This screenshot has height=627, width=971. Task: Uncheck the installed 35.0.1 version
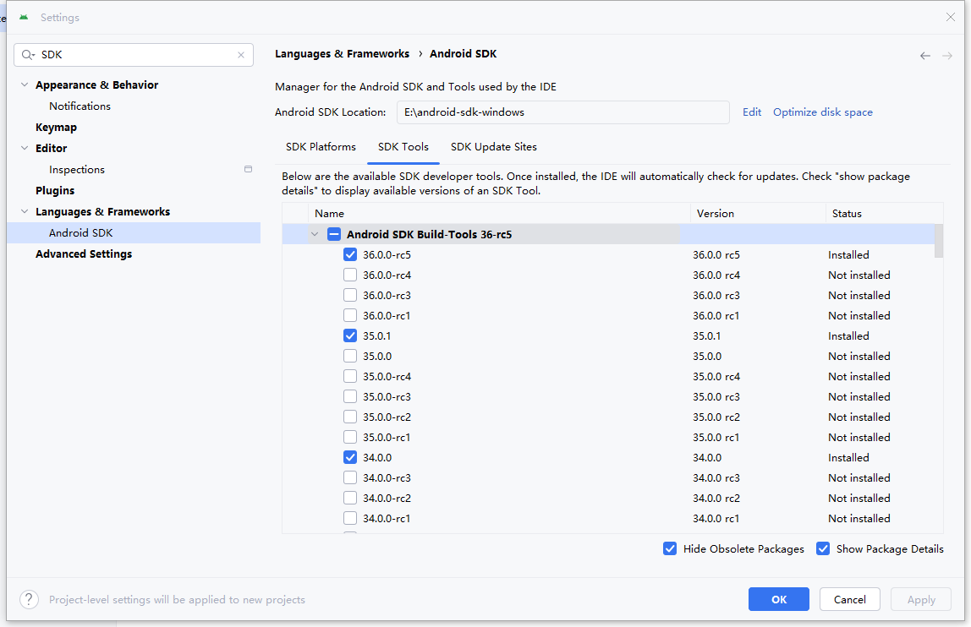click(x=350, y=335)
